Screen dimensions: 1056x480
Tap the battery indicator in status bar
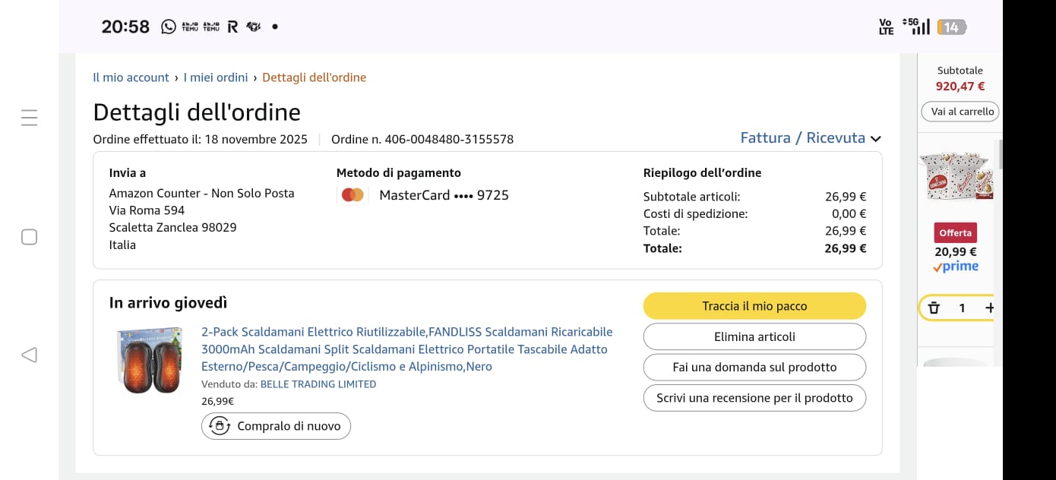coord(951,27)
